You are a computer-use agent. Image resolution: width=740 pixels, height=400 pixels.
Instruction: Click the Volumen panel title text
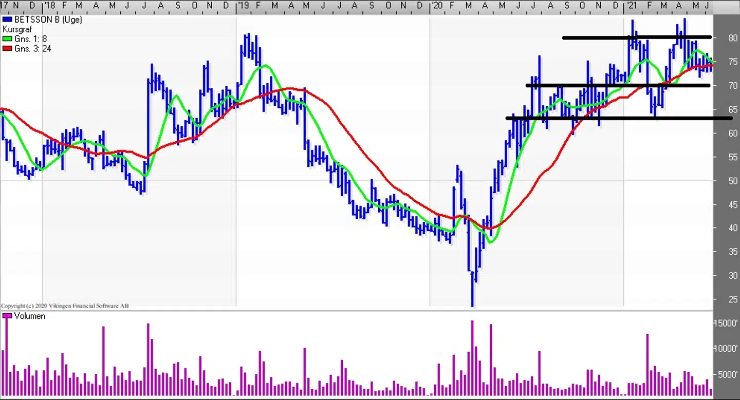pos(30,316)
